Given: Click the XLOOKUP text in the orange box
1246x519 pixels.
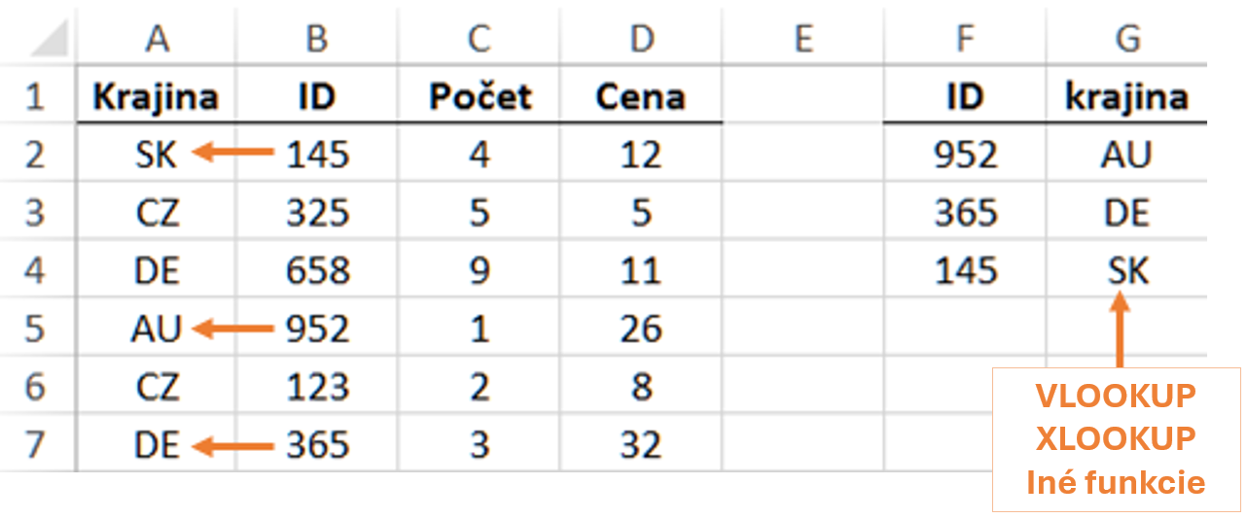Looking at the screenshot, I should (x=1116, y=439).
